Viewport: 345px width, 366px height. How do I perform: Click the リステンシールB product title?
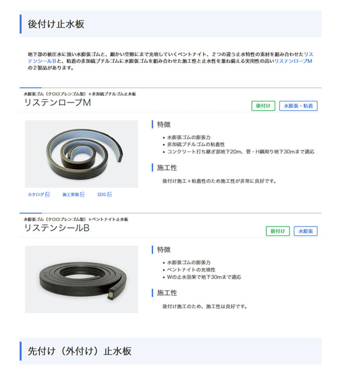[x=57, y=228]
